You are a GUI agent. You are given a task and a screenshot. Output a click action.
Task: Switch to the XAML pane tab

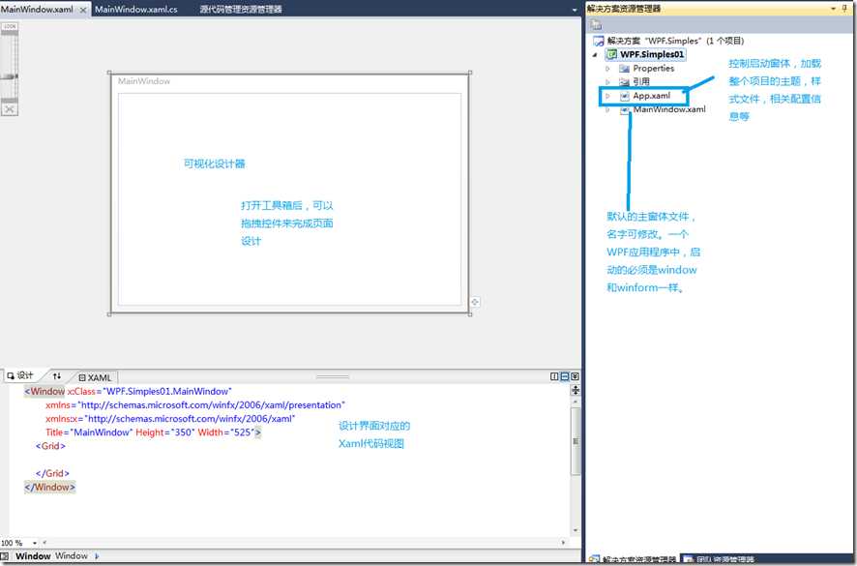click(95, 377)
